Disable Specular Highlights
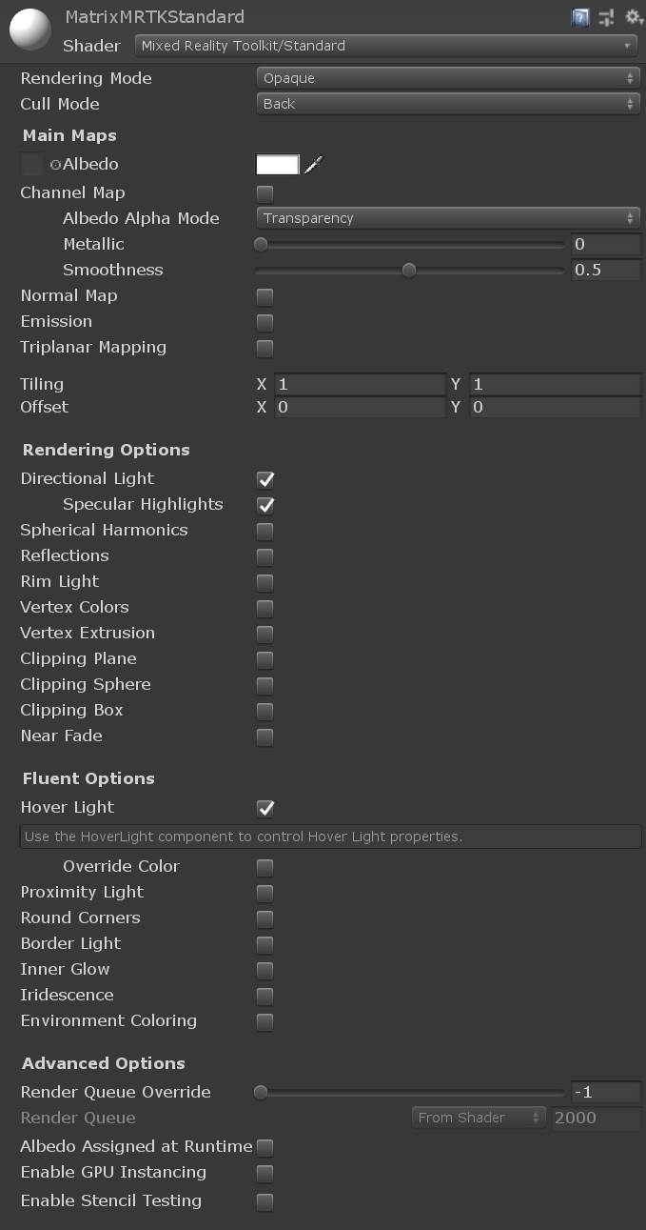Image resolution: width=646 pixels, height=1230 pixels. point(264,505)
